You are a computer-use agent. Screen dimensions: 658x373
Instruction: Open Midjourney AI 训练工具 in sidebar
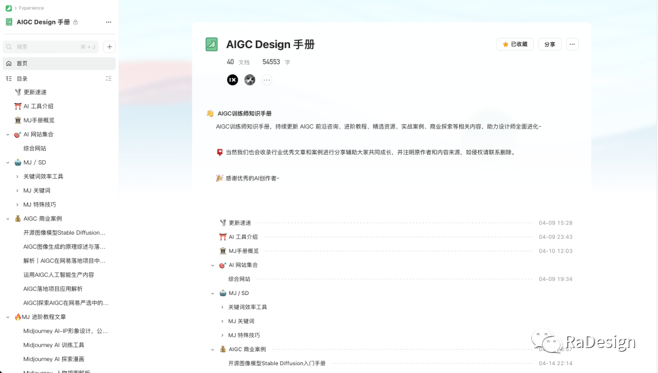(x=54, y=345)
